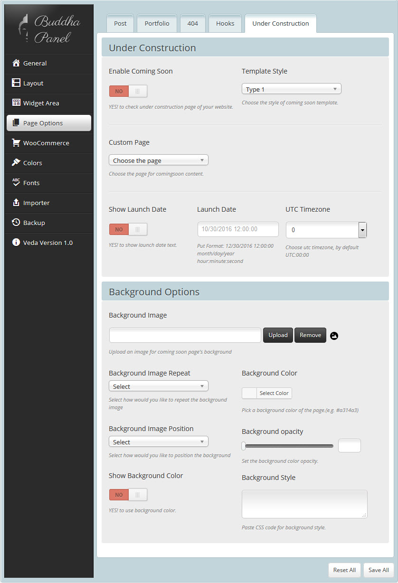Click the Fonts ABC icon
The image size is (398, 583).
pos(16,183)
